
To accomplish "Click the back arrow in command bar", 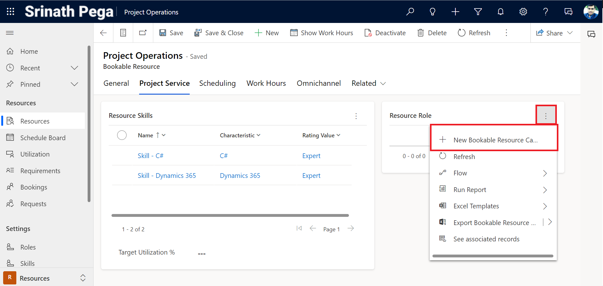I will click(103, 33).
